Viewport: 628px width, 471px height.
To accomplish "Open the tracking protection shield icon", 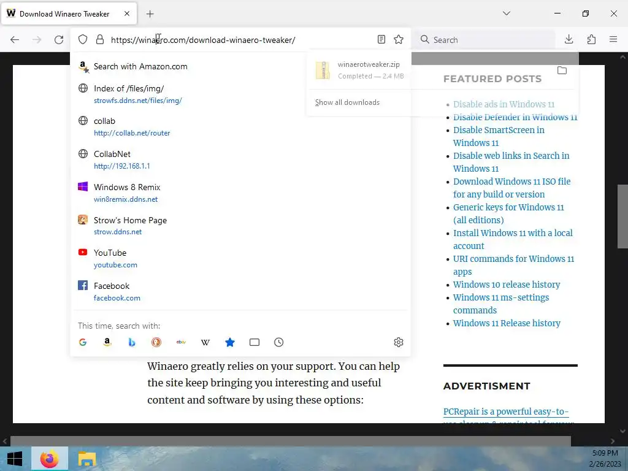I will click(x=83, y=39).
